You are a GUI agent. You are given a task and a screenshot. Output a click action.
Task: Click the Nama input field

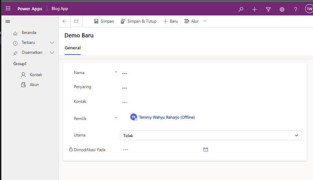coord(212,73)
